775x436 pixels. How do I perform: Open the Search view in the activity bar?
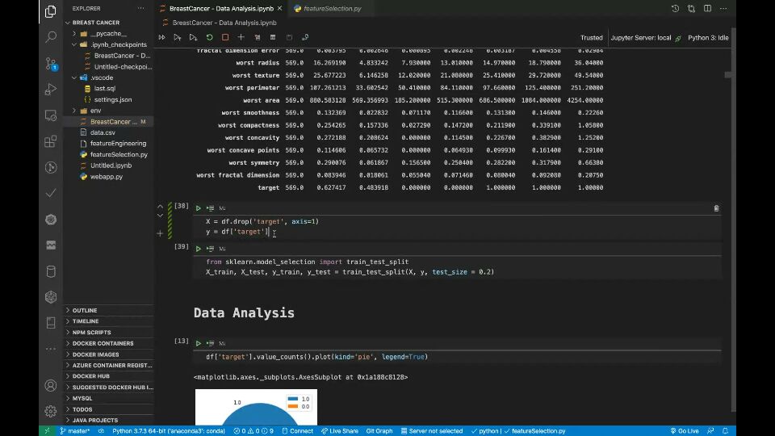[x=51, y=37]
